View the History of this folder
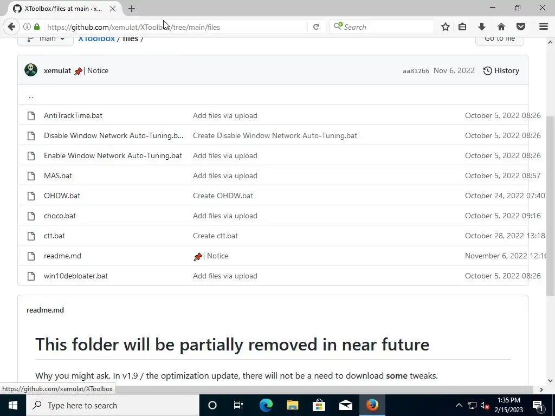Screen dimensions: 555x416 click(501, 70)
